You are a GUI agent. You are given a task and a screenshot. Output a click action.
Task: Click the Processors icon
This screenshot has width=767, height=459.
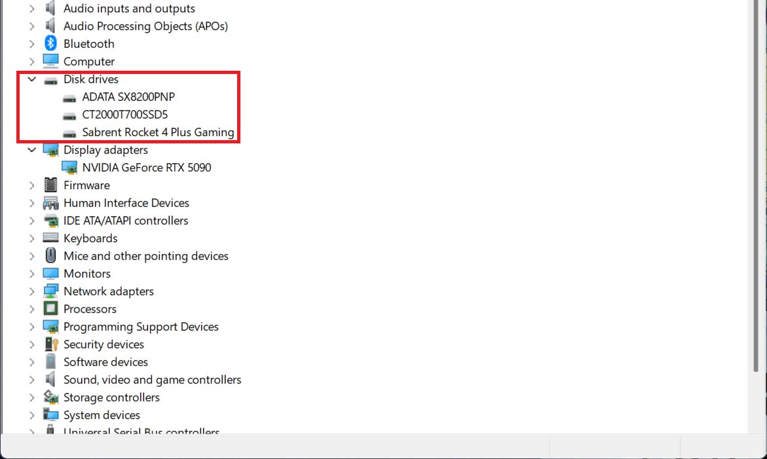coord(50,308)
